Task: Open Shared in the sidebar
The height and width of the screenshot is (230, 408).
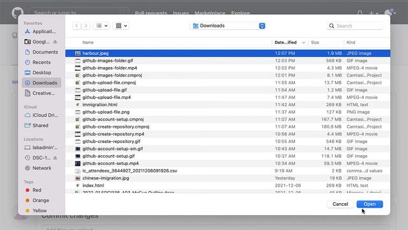Action: coord(41,125)
